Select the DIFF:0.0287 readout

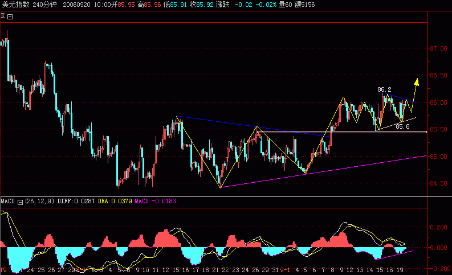[x=76, y=201]
